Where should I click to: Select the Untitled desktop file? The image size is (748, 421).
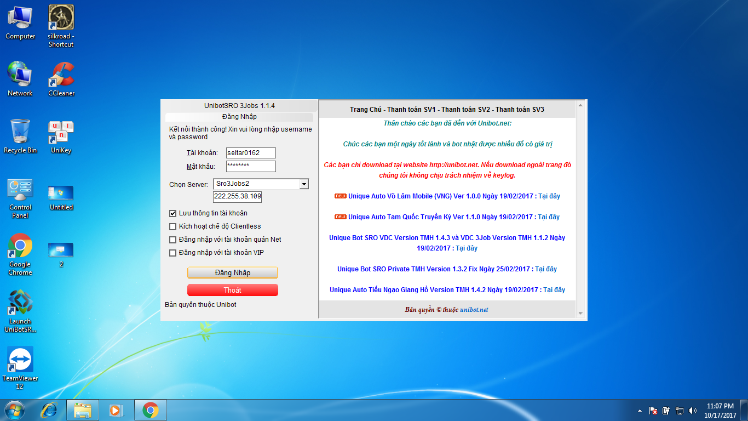61,197
